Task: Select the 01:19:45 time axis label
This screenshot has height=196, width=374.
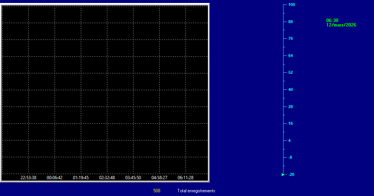Action: [81, 178]
